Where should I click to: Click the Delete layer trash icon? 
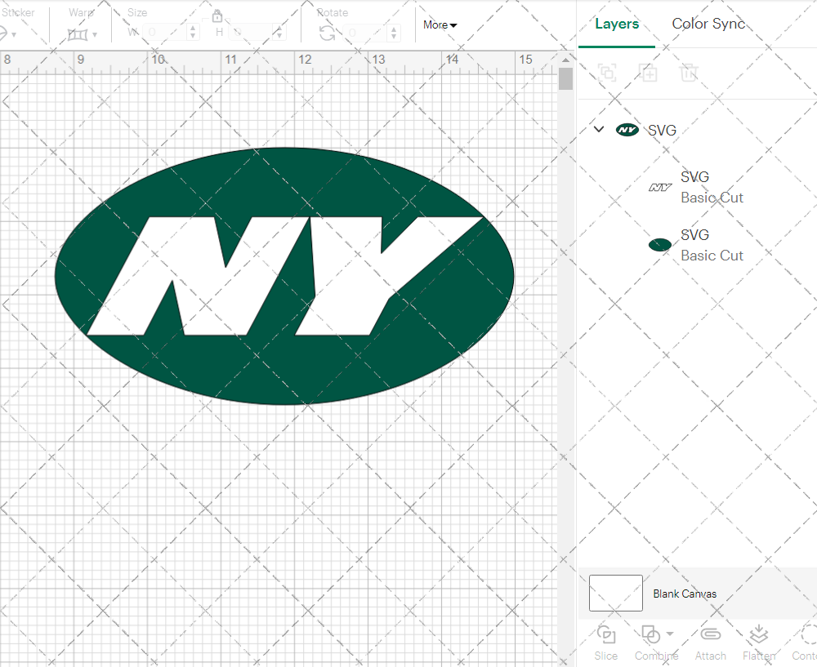(689, 73)
